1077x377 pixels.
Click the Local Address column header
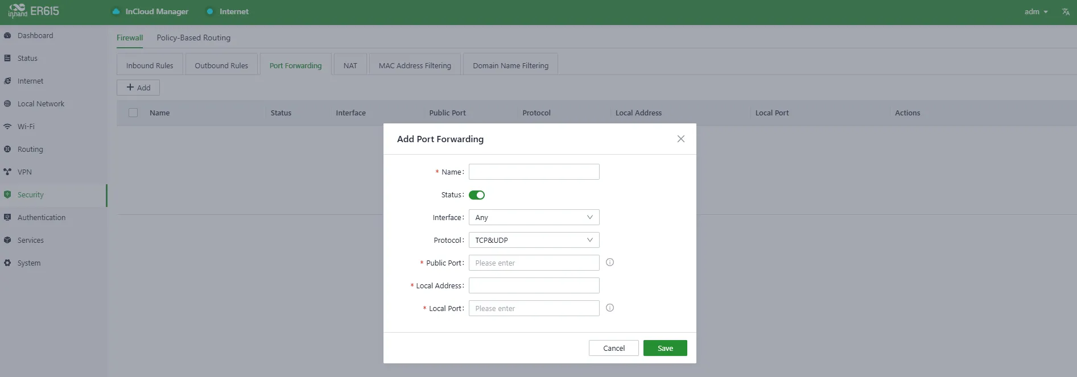[x=638, y=113]
